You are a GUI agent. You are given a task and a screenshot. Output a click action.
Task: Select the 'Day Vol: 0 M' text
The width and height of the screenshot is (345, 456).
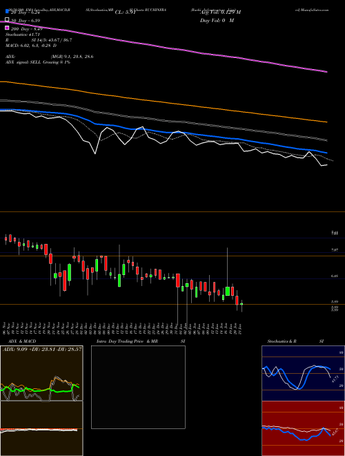217,21
